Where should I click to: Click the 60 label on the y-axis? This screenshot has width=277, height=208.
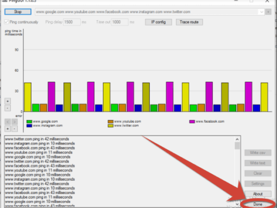(16, 70)
